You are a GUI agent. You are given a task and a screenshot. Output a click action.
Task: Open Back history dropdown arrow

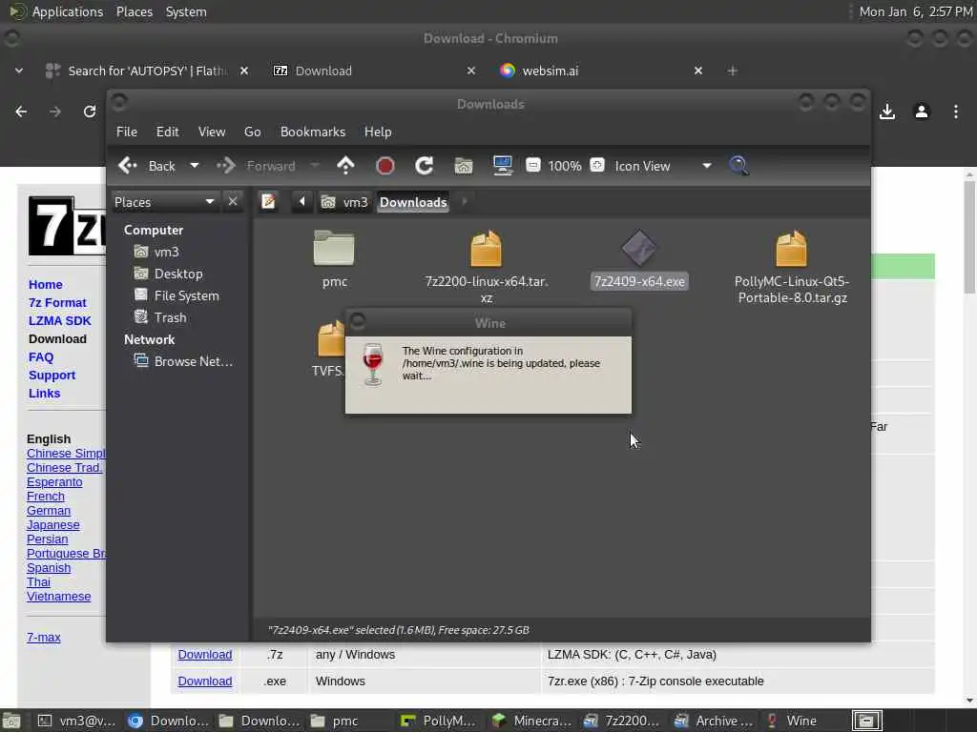coord(195,166)
